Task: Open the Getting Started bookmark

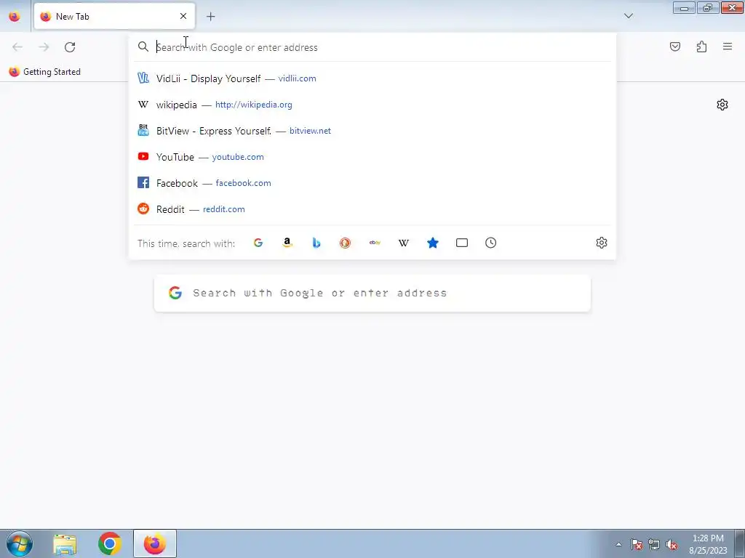Action: [45, 72]
